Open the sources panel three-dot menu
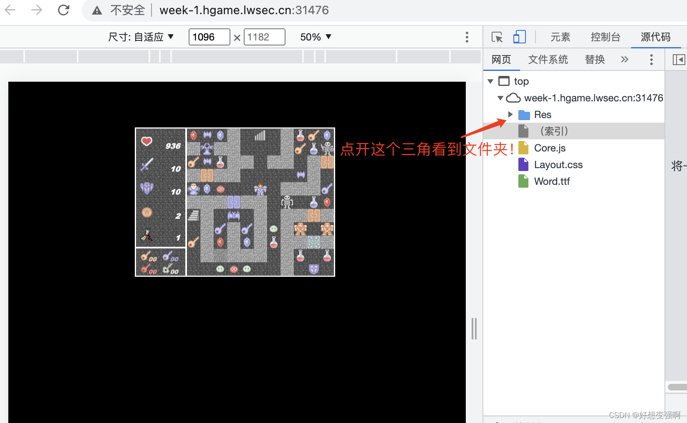 [x=651, y=60]
